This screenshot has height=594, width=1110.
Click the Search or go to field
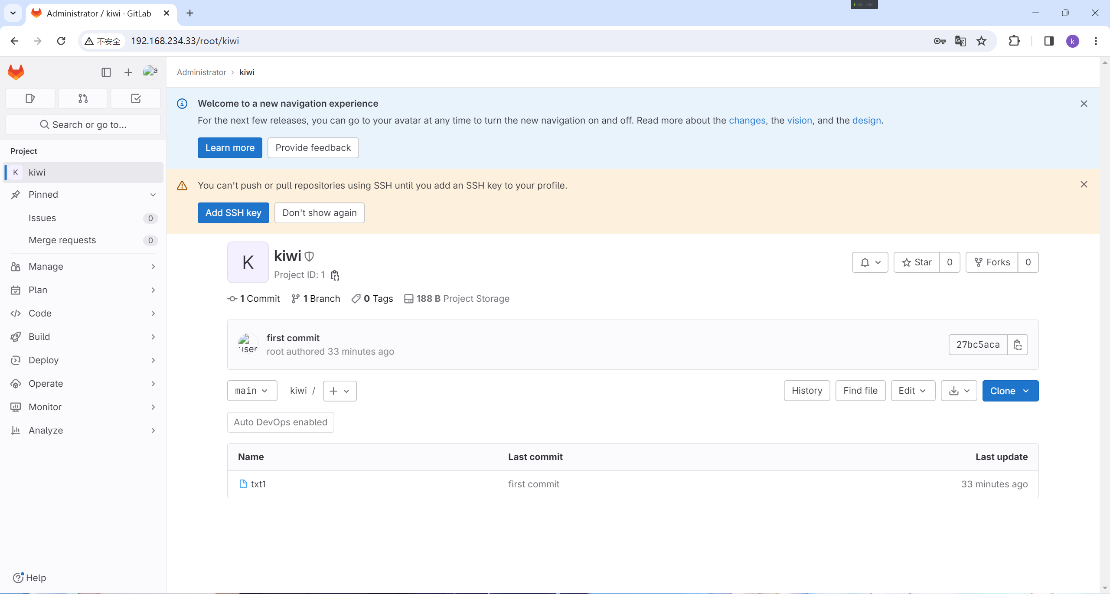pyautogui.click(x=83, y=125)
